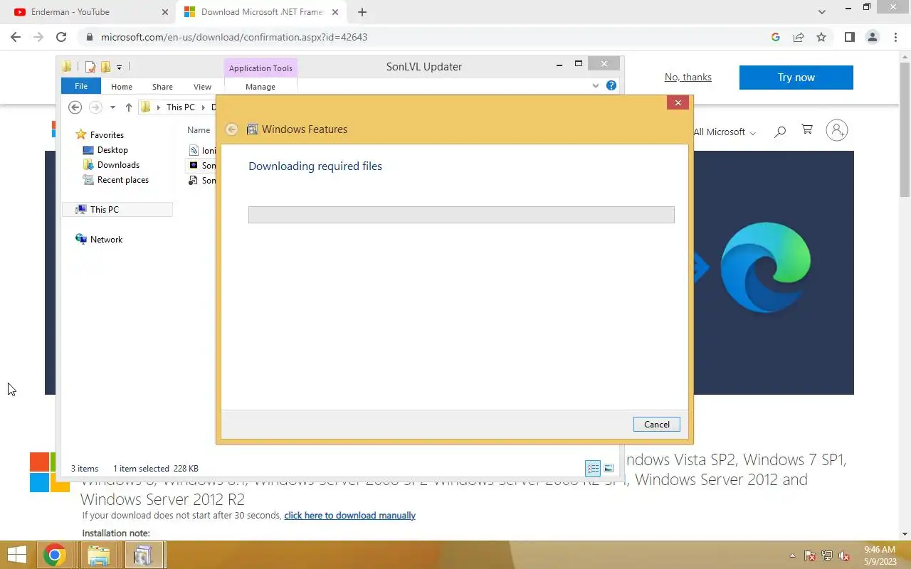Open the Home tab in Explorer ribbon
911x569 pixels.
122,87
